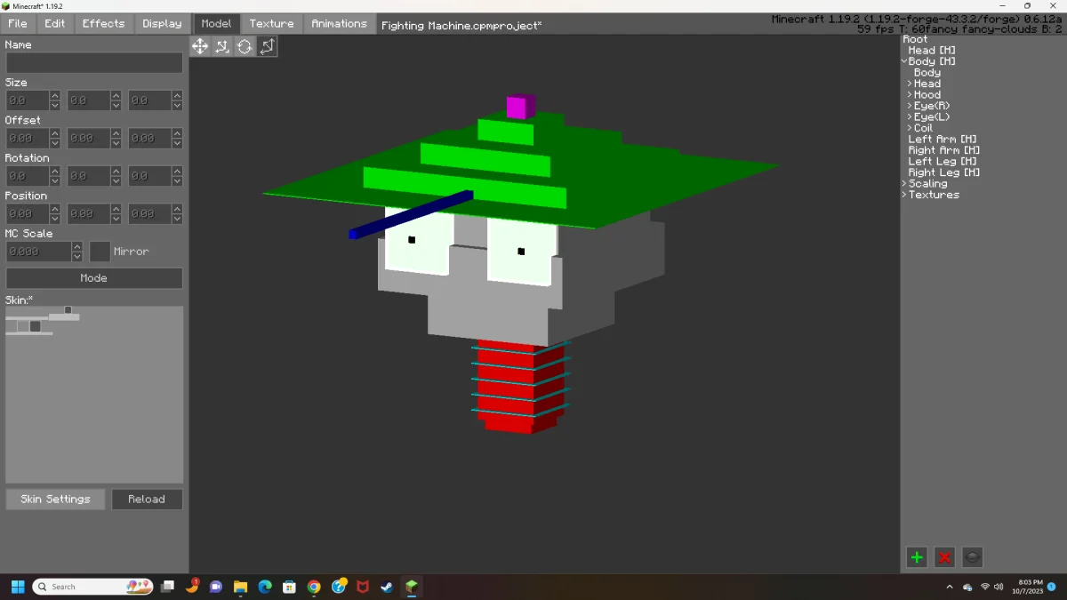1067x600 pixels.
Task: Open the Windows Start menu
Action: (x=17, y=587)
